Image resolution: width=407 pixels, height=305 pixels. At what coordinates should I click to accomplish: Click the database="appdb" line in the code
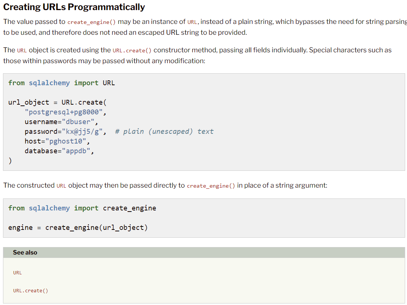click(59, 151)
